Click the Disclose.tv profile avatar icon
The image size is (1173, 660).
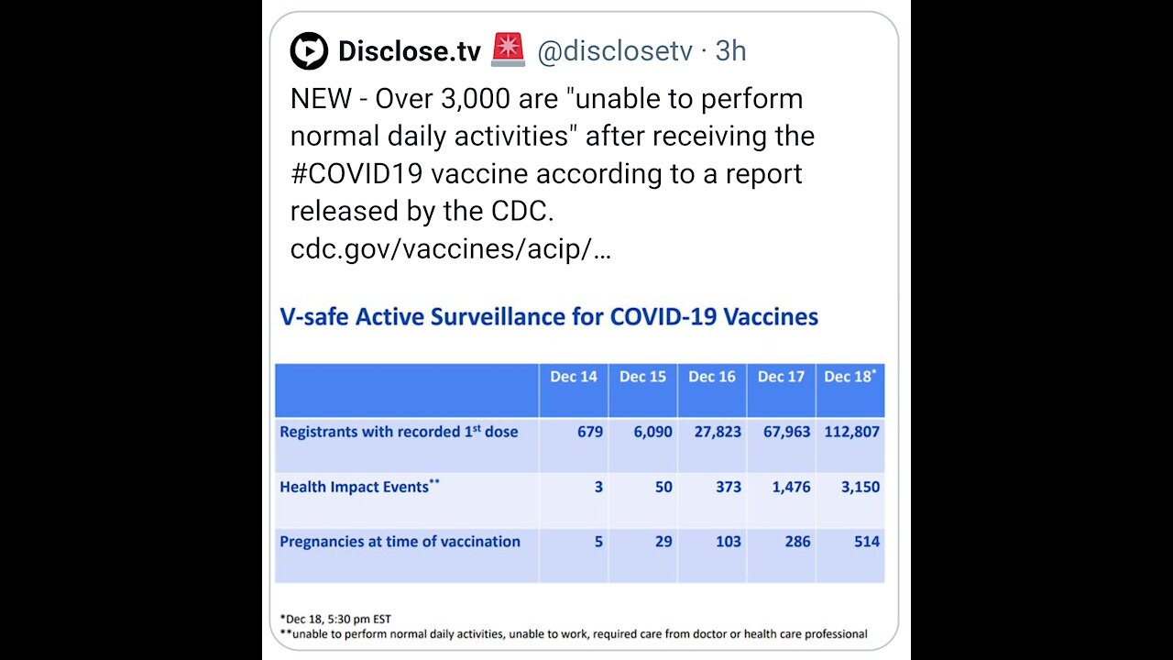click(309, 51)
